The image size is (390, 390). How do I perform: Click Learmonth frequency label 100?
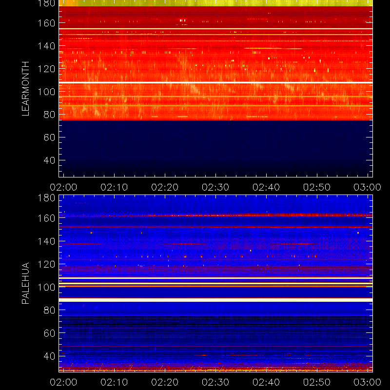pyautogui.click(x=46, y=92)
